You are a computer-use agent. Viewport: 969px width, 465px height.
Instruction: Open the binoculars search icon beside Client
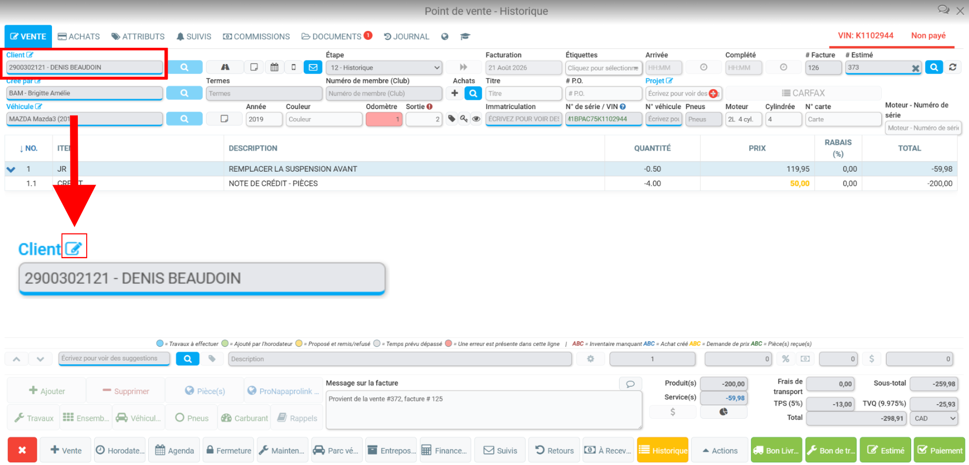(x=225, y=67)
